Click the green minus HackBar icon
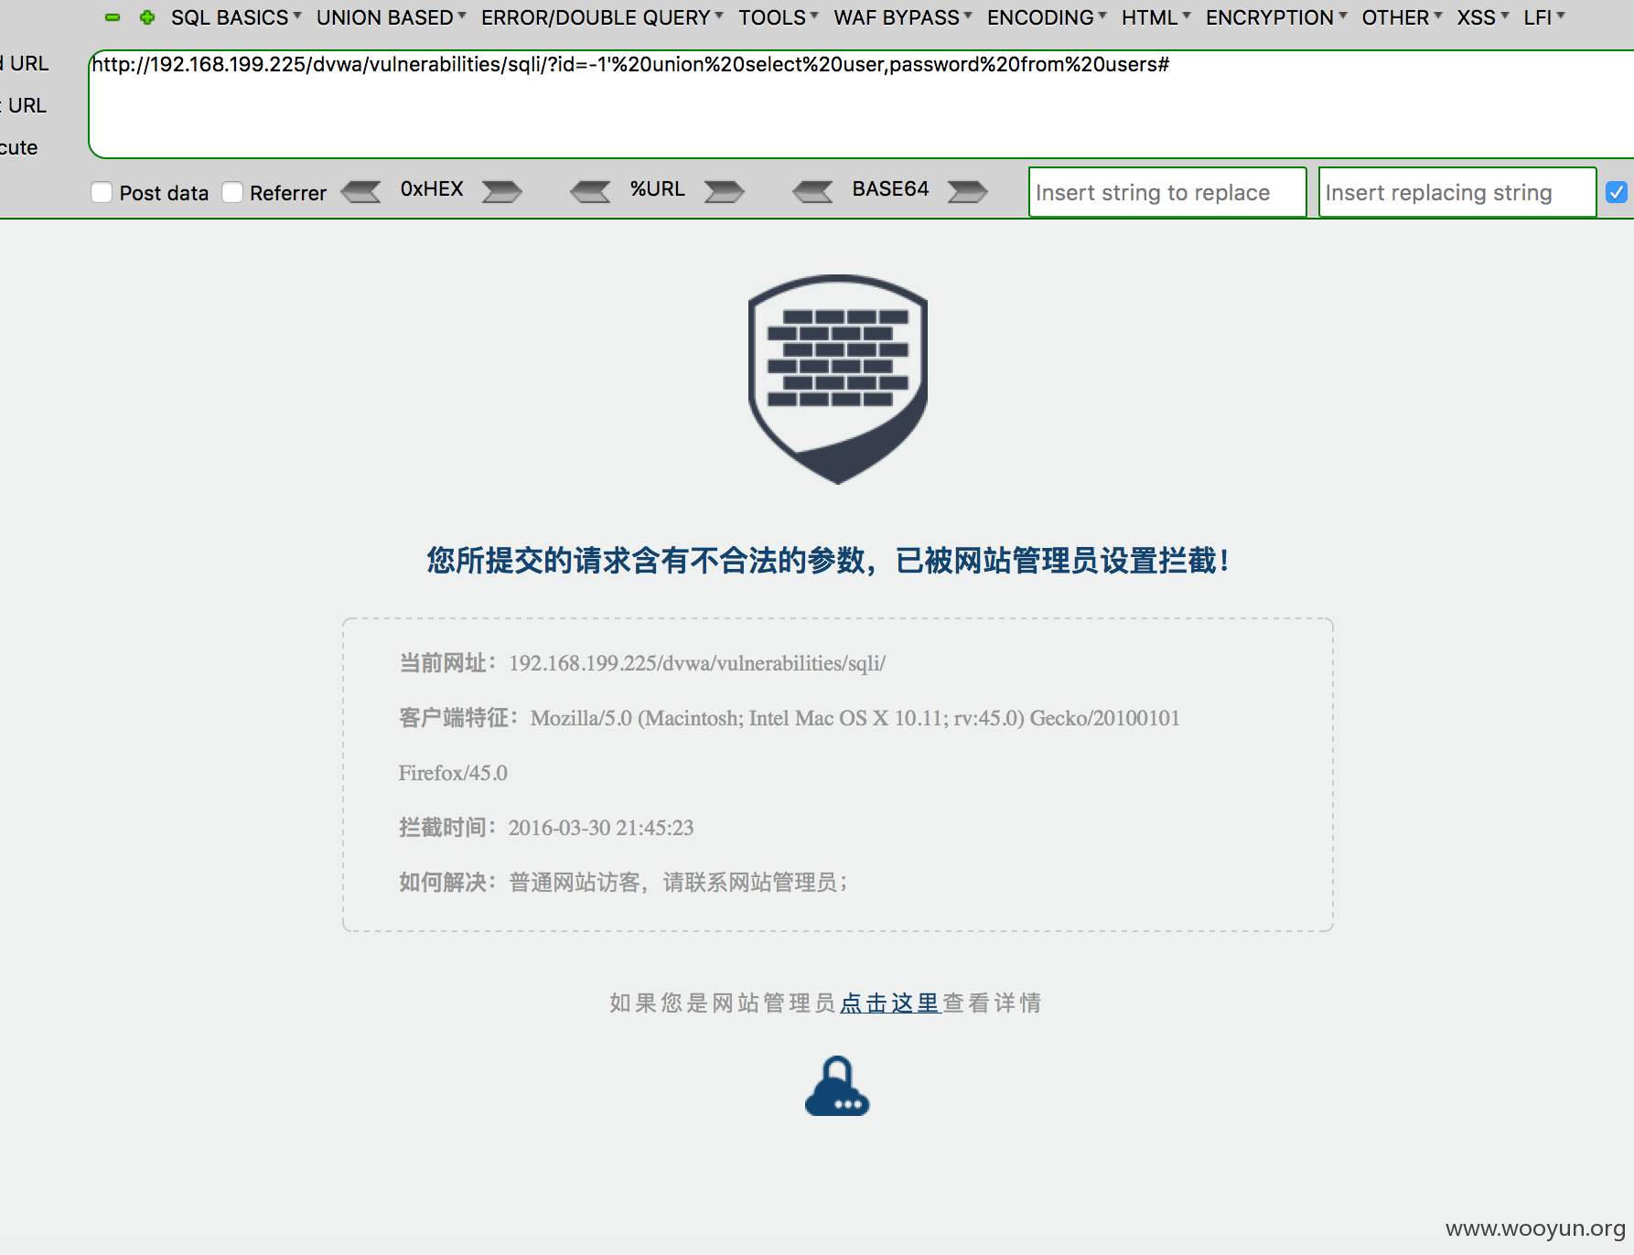The width and height of the screenshot is (1634, 1255). (113, 17)
